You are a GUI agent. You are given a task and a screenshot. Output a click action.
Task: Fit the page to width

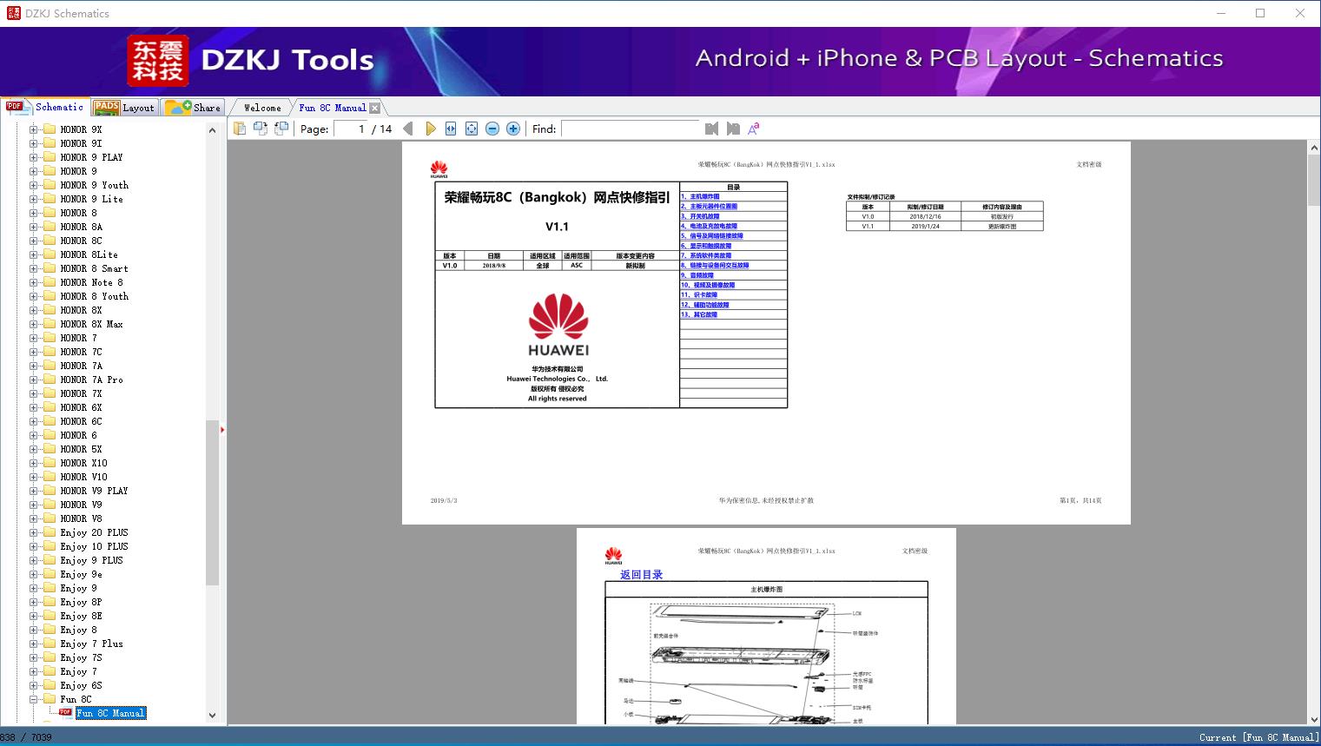451,129
